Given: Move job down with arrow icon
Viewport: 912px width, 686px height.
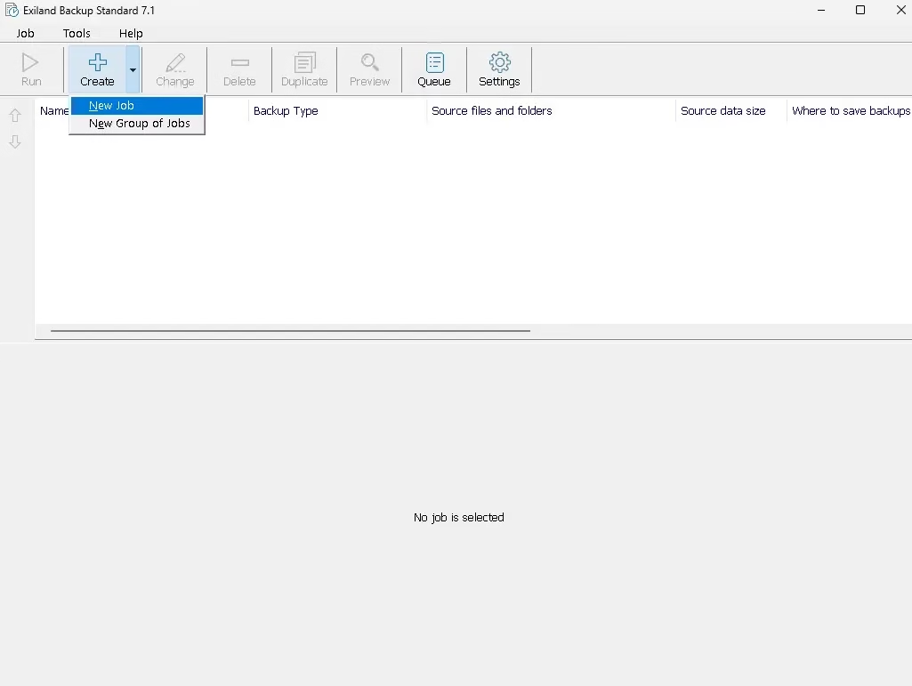Looking at the screenshot, I should (15, 142).
